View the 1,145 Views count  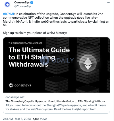pyautogui.click(x=40, y=119)
